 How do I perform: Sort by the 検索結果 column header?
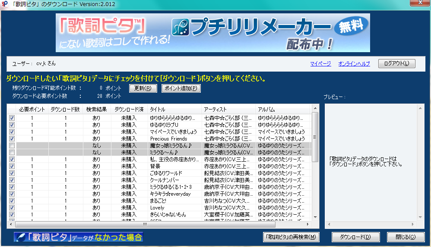[x=96, y=109]
